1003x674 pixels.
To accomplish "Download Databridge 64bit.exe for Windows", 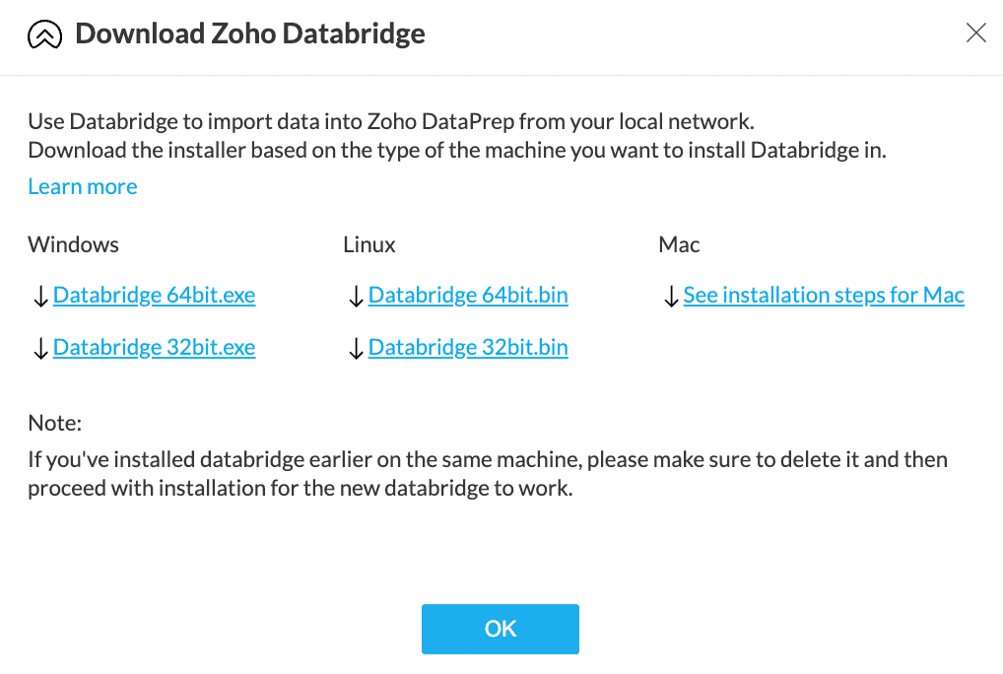I will pyautogui.click(x=154, y=296).
